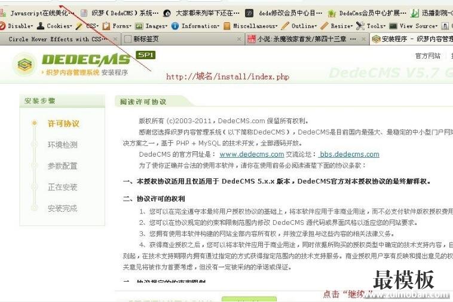This screenshot has height=302, width=453.
Task: Click the 迅播影院 bookmark icon
Action: coord(415,13)
